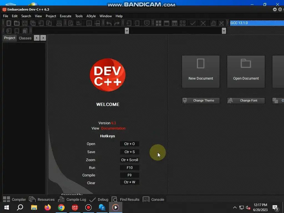Click the right arrow beside Classes tab
284x213 pixels.
click(x=43, y=38)
